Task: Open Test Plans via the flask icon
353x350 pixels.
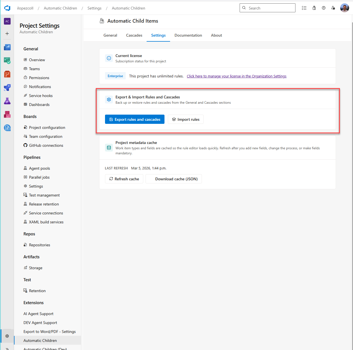Action: pos(7,101)
